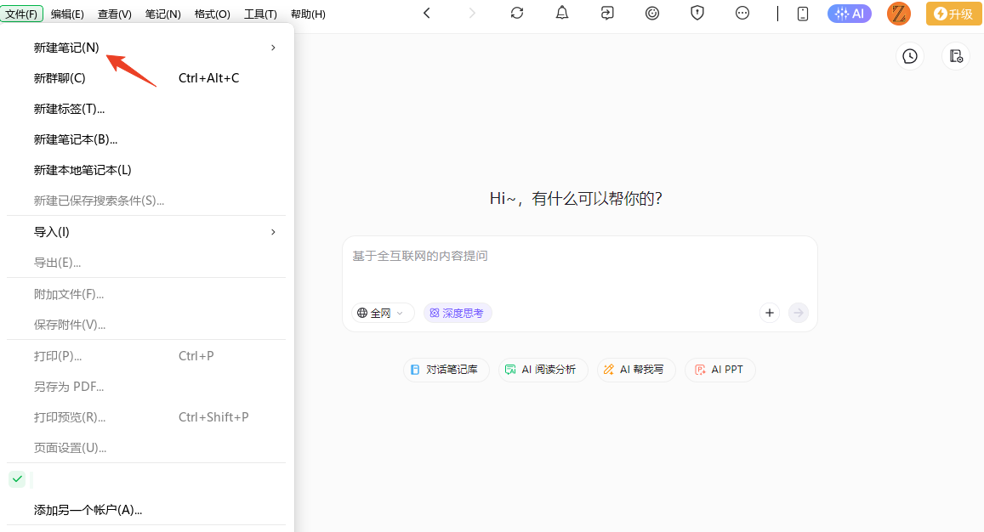Open the 全网 scope dropdown
Screen dimensions: 984x532
(x=382, y=313)
